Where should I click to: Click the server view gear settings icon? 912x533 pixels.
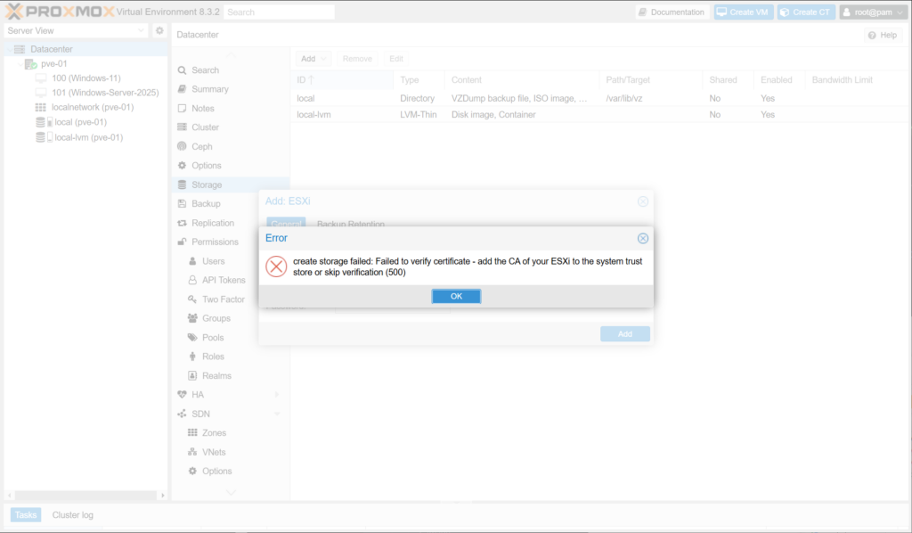[x=159, y=30]
